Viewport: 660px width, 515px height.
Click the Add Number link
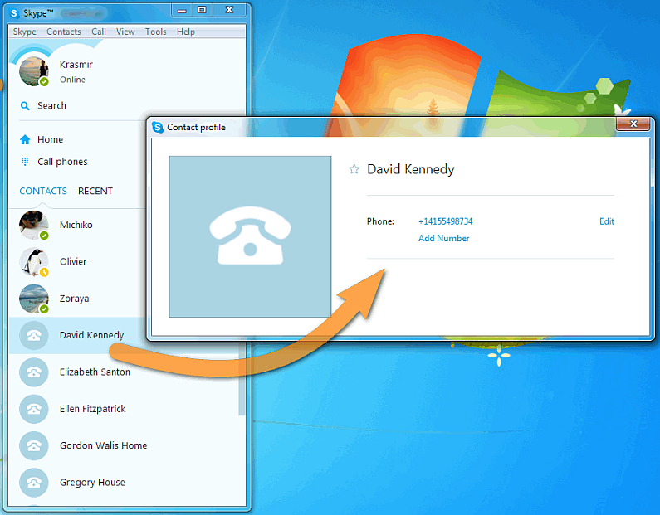443,238
